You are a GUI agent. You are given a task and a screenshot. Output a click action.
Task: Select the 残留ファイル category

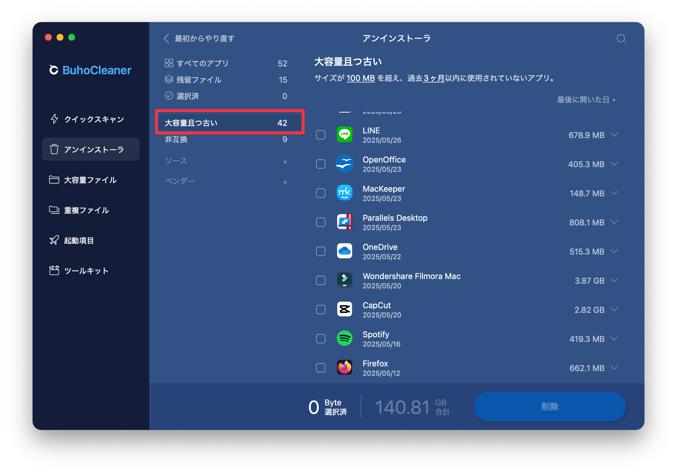226,80
